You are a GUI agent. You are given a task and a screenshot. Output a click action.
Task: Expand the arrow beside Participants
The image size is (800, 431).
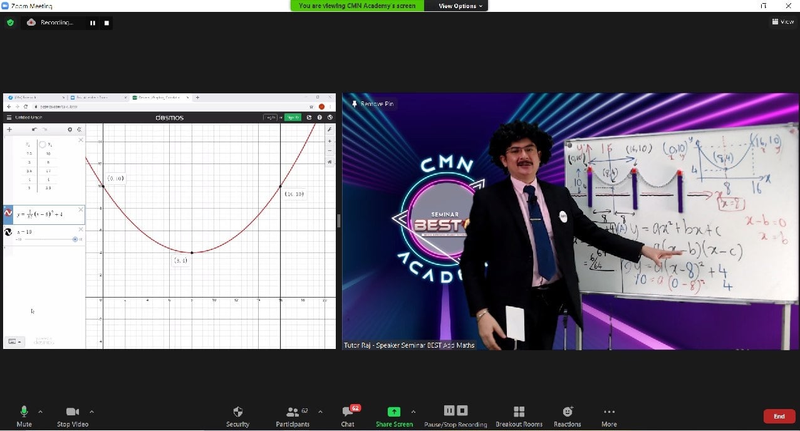[x=320, y=412]
